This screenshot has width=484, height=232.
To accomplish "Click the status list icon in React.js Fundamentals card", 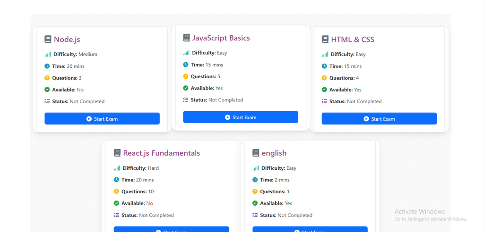I will 117,215.
